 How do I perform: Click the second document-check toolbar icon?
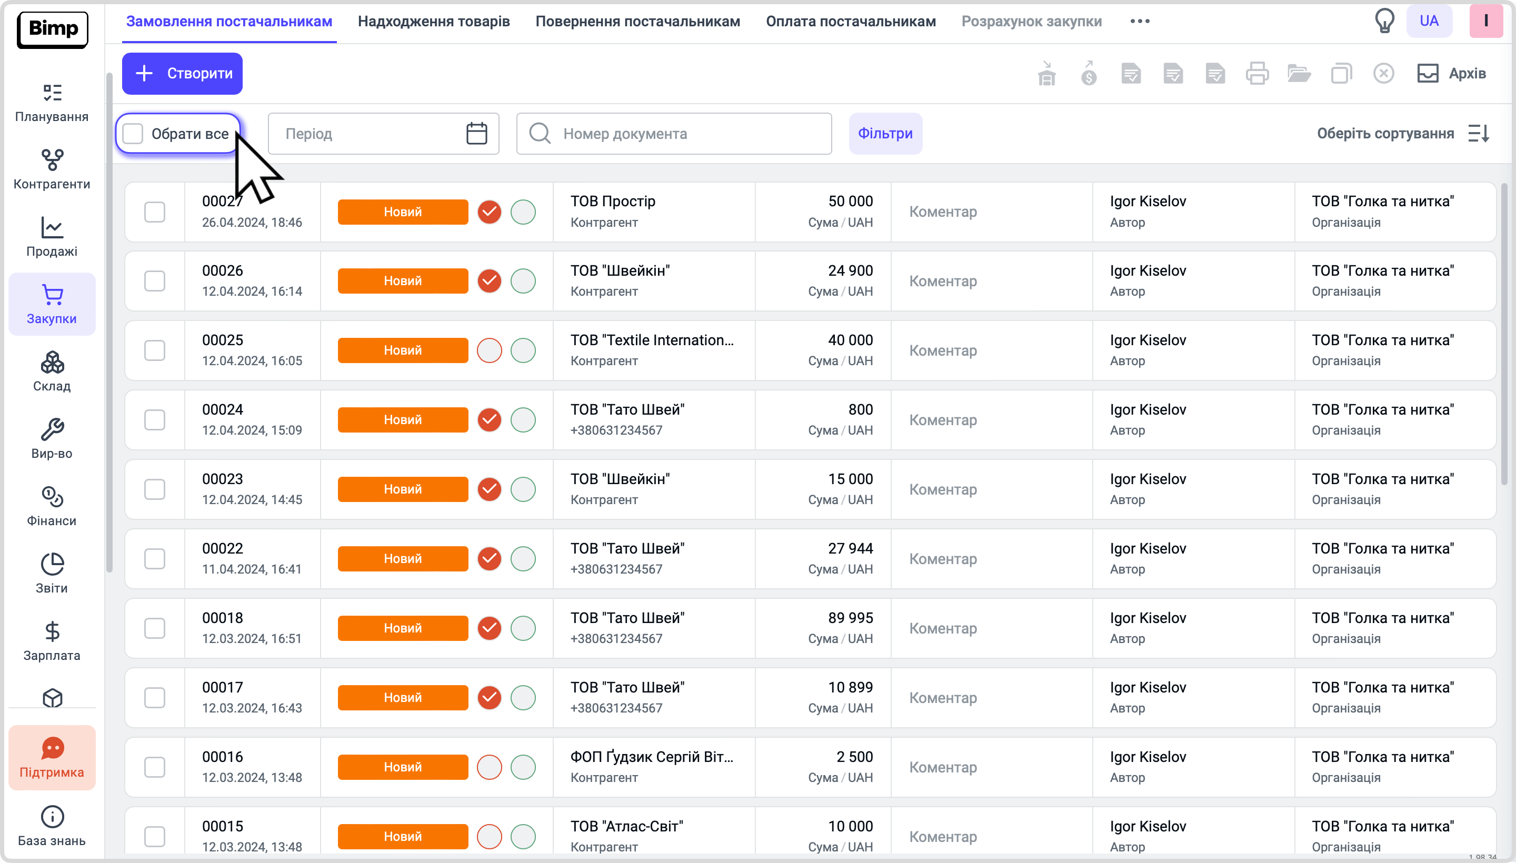click(x=1173, y=74)
